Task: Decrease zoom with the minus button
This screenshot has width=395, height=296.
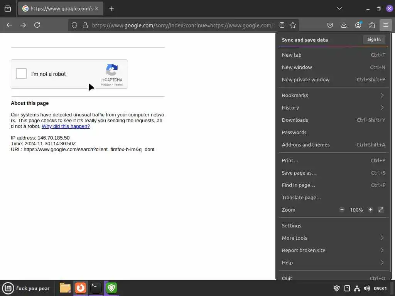Action: tap(342, 210)
